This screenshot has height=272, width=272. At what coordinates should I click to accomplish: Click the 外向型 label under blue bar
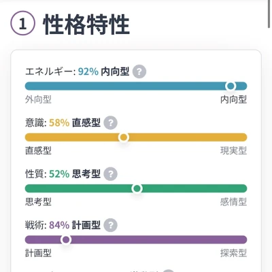coord(38,99)
